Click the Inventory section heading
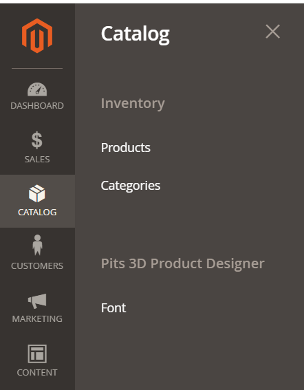This screenshot has width=304, height=390. click(133, 104)
